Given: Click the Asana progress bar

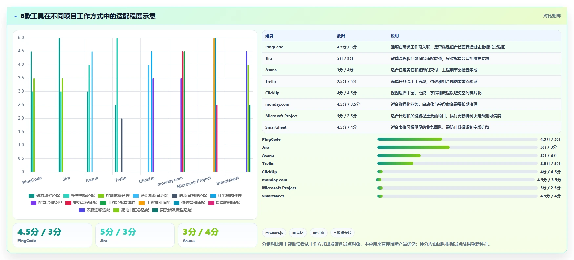Looking at the screenshot, I should click(457, 156).
